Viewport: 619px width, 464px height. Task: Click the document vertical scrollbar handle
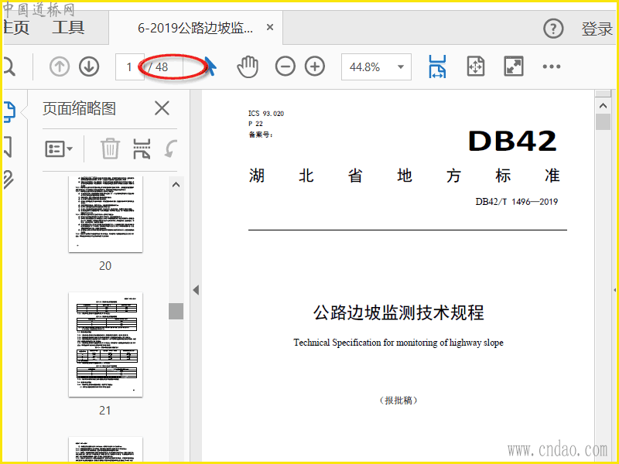pyautogui.click(x=603, y=121)
